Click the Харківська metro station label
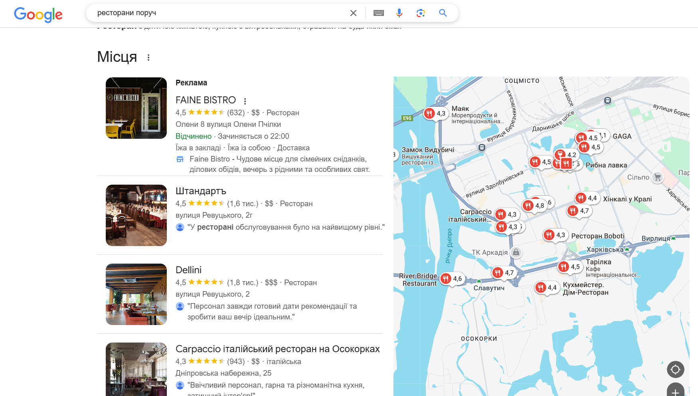Screen dimensions: 698x396 605,250
